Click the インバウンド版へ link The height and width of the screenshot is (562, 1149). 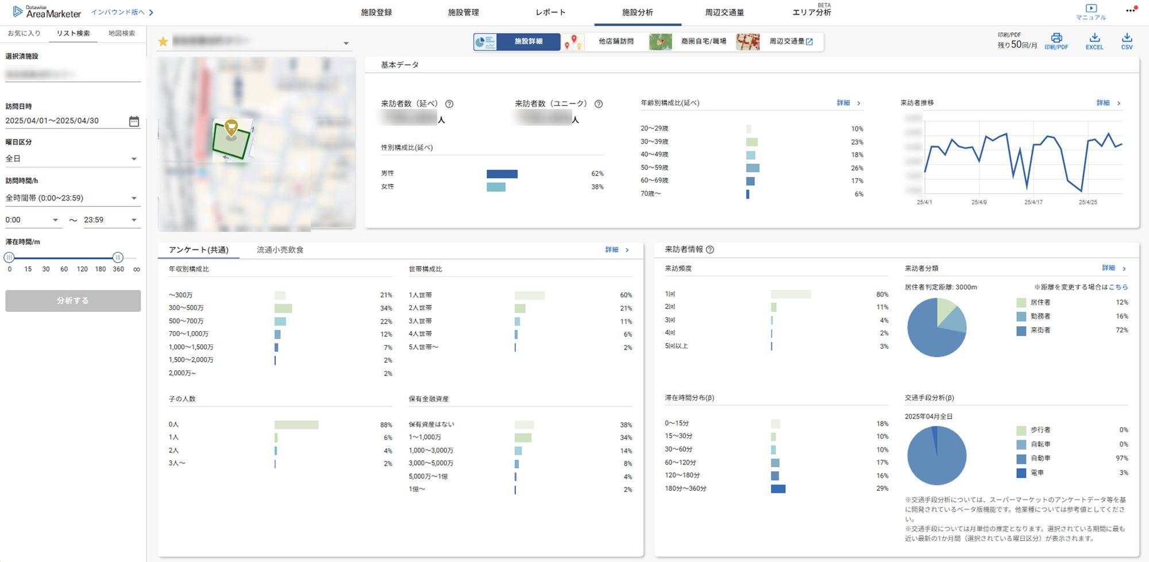(122, 12)
